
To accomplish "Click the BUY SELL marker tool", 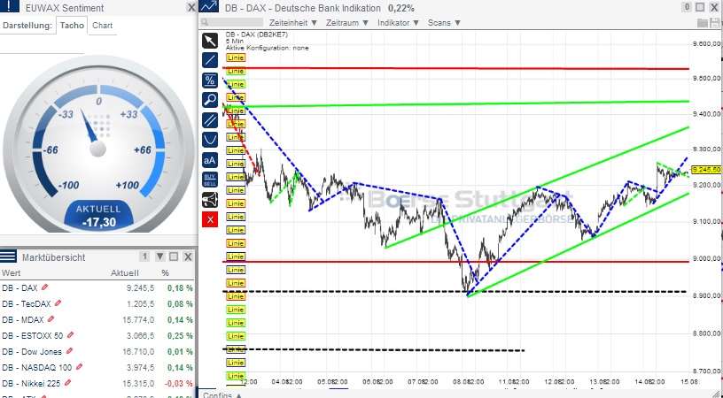I will 210,180.
